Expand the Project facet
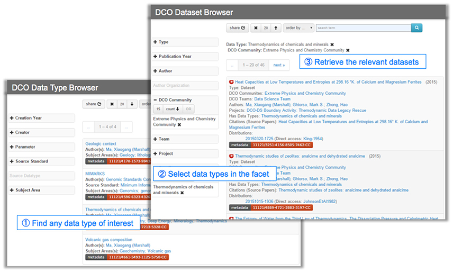Image resolution: width=453 pixels, height=272 pixels. coord(185,153)
